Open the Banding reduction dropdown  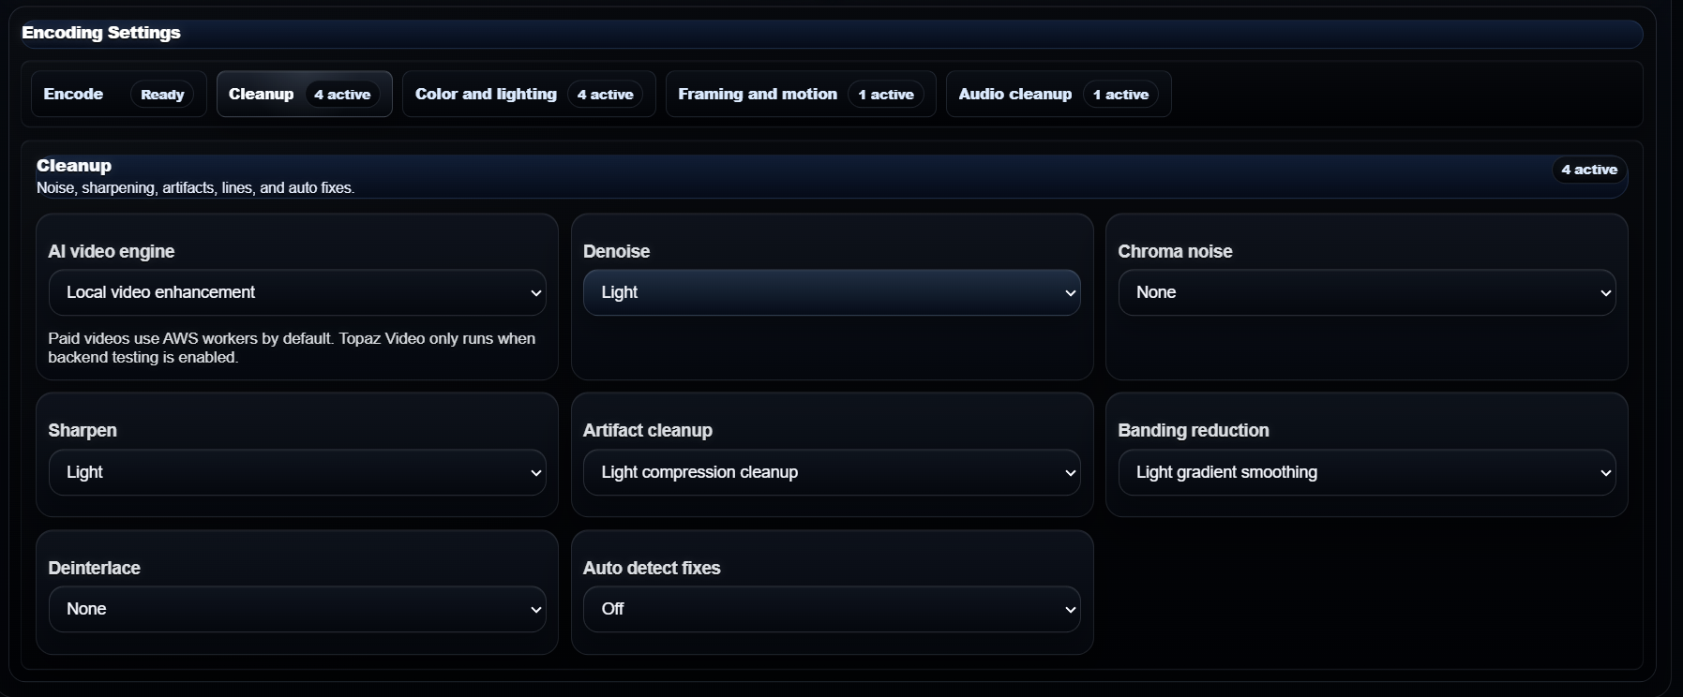click(x=1367, y=472)
